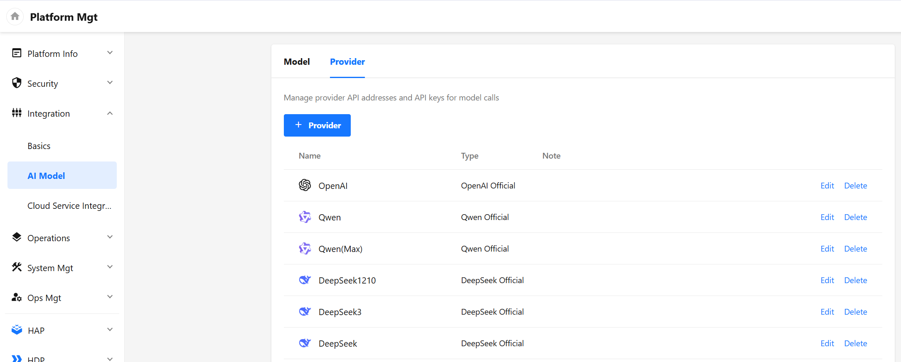Open Cloud Service Integration menu item

pyautogui.click(x=69, y=206)
